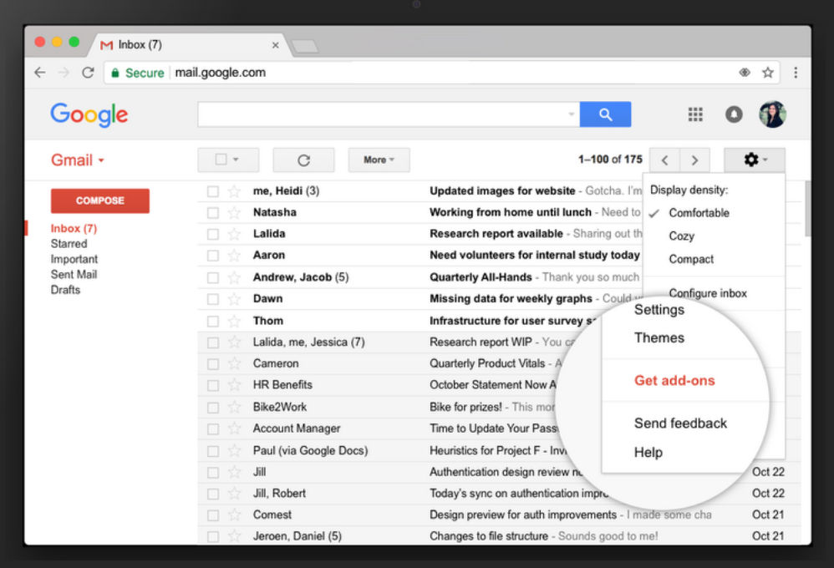Screen dimensions: 834x568
Task: Select checkbox for me, Heidi email
Action: tap(213, 191)
